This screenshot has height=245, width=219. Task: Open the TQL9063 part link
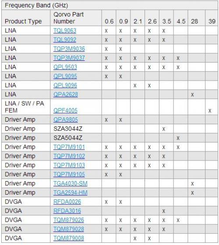click(65, 31)
